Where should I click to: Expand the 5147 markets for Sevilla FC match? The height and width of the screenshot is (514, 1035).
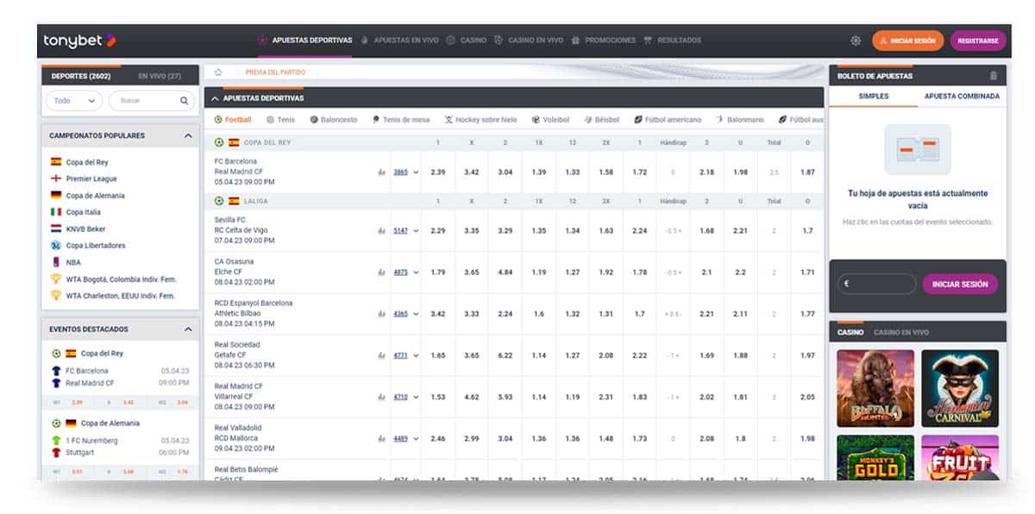pos(405,231)
